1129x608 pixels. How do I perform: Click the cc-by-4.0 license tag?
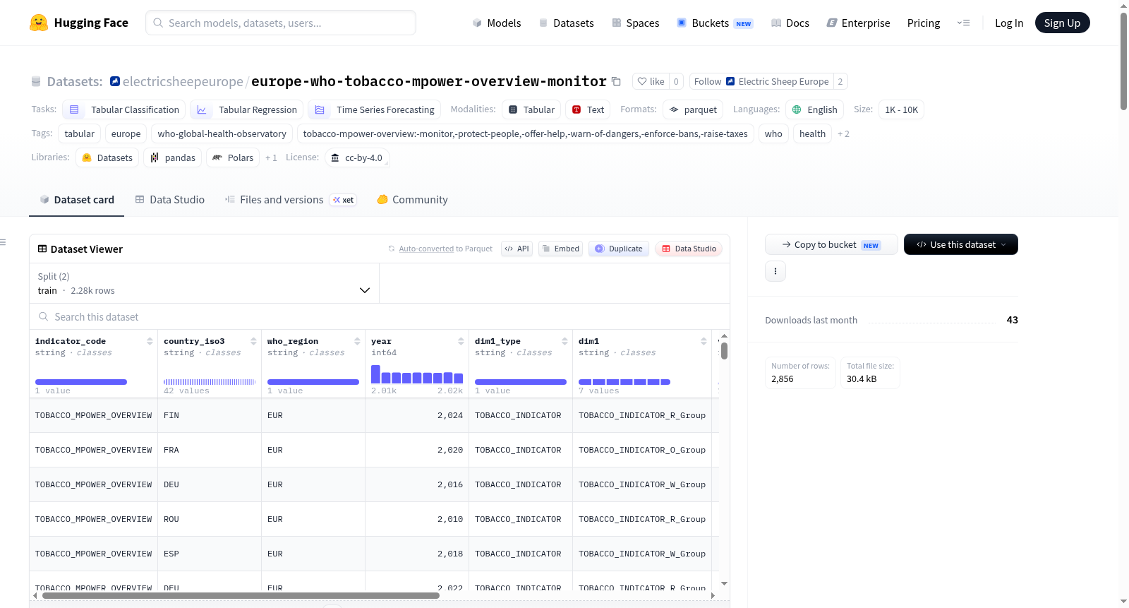click(x=357, y=157)
